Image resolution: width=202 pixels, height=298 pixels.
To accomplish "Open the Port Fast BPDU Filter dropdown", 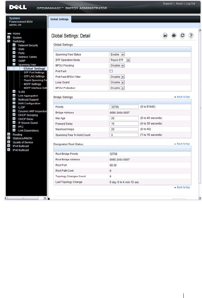I will [117, 77].
